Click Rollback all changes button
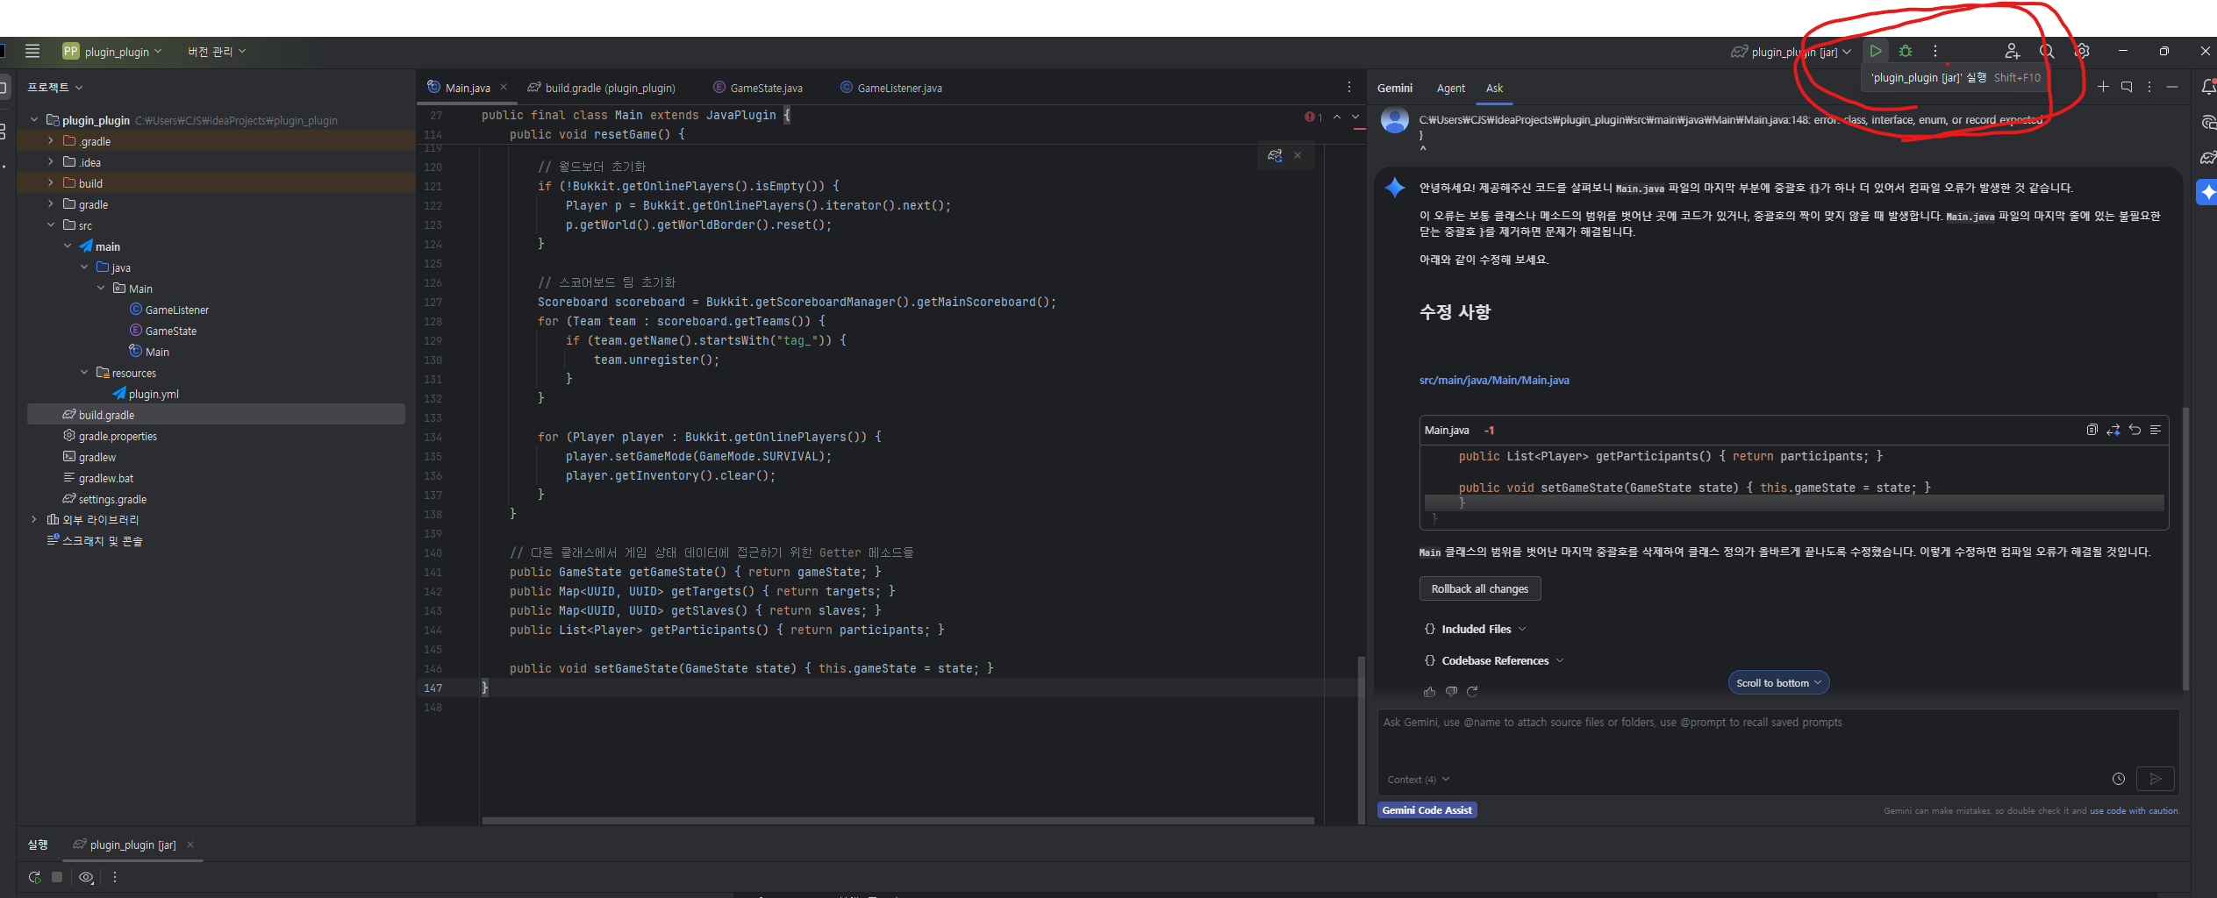Viewport: 2217px width, 898px height. (1479, 589)
